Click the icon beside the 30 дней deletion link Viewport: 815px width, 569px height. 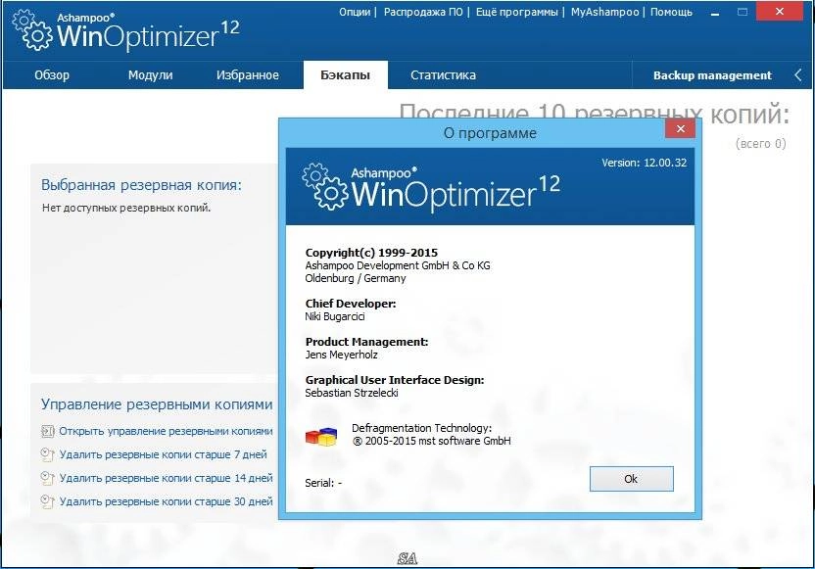point(47,501)
